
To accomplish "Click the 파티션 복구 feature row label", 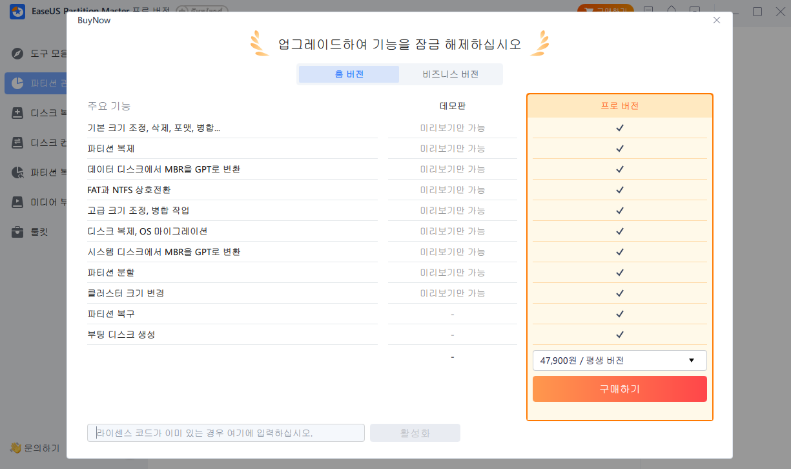I will 111,314.
